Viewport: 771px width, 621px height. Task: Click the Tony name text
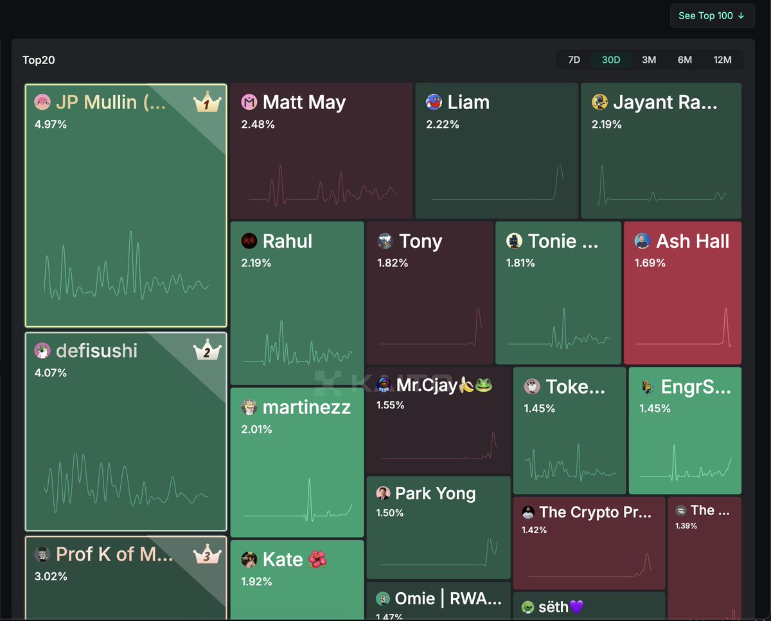tap(421, 241)
